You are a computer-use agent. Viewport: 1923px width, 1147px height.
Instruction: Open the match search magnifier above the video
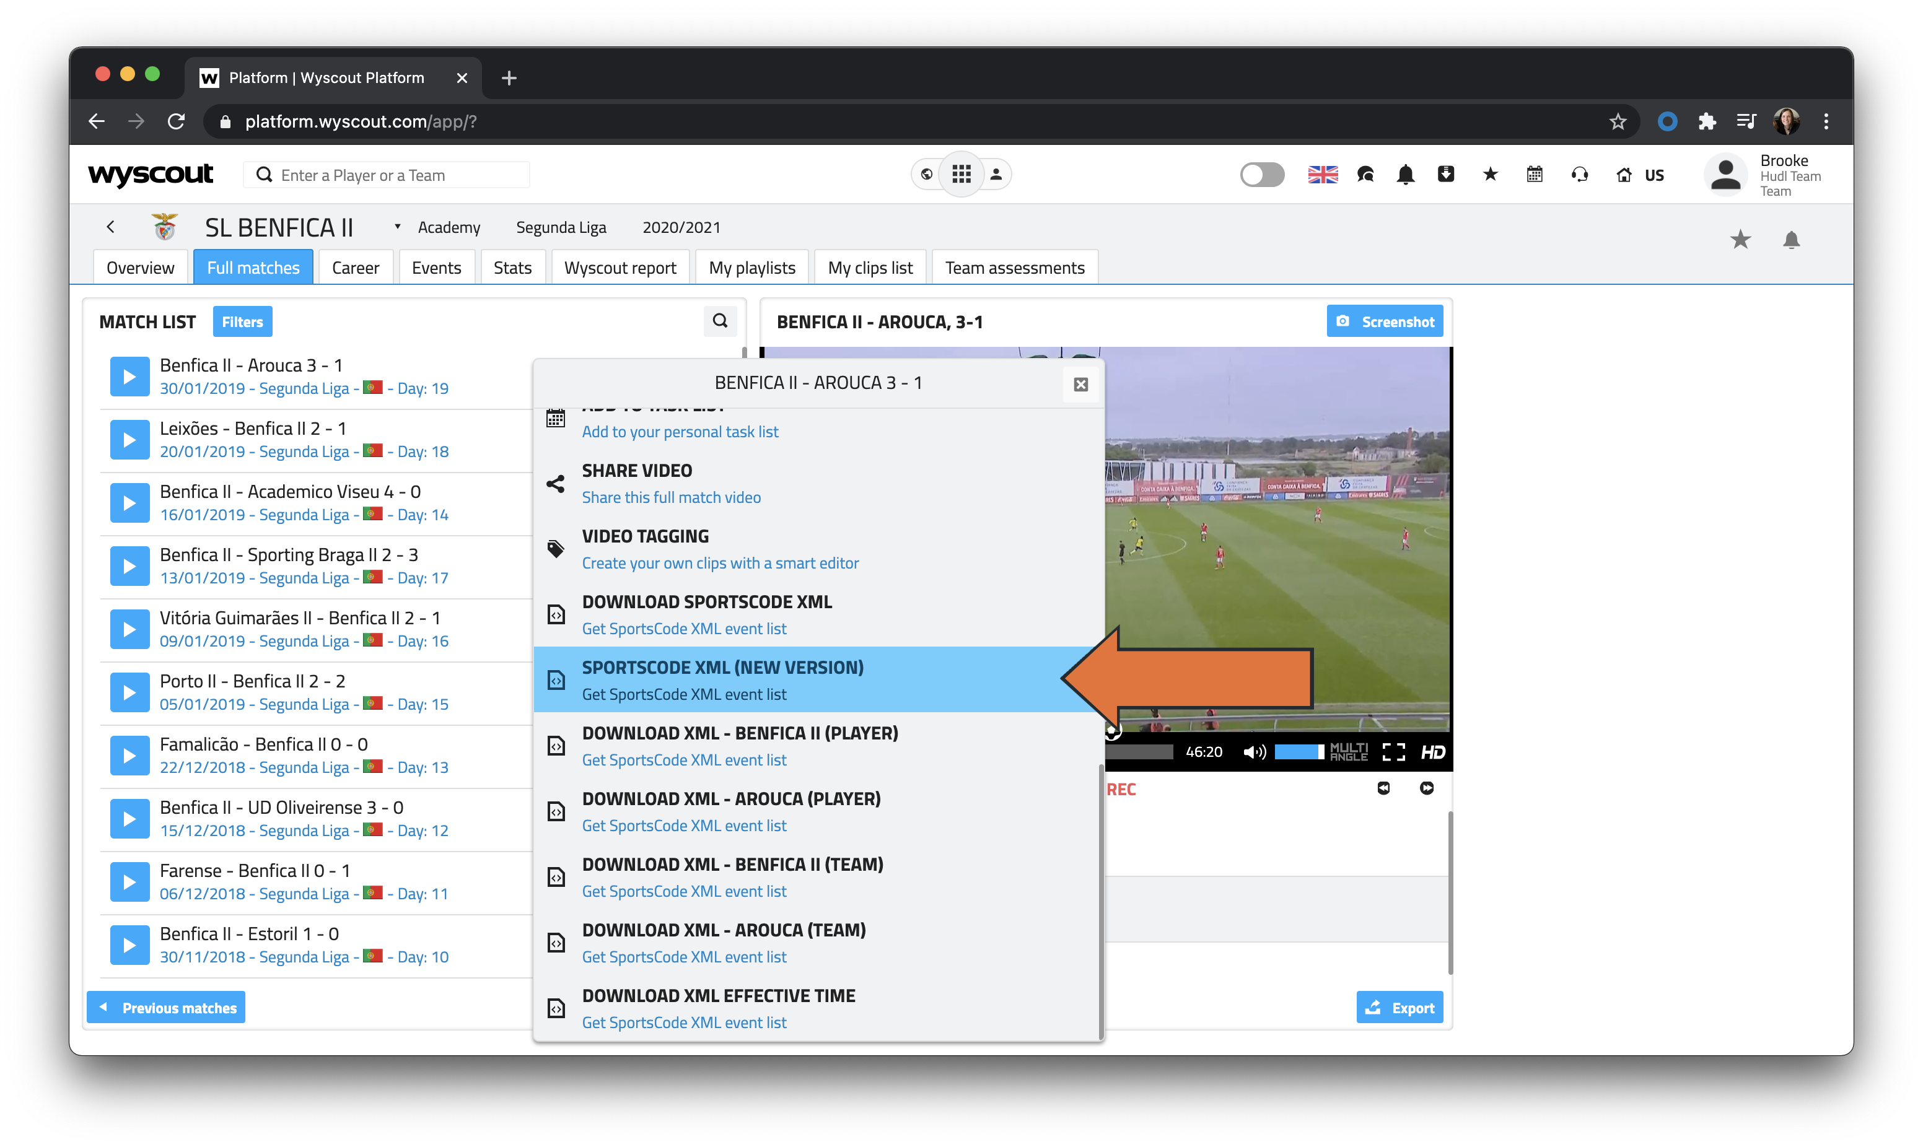tap(721, 321)
